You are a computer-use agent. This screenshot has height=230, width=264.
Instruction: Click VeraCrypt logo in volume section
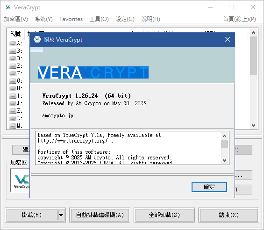click(x=21, y=180)
